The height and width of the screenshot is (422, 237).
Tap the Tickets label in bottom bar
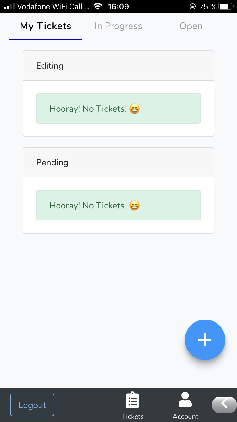click(x=133, y=416)
